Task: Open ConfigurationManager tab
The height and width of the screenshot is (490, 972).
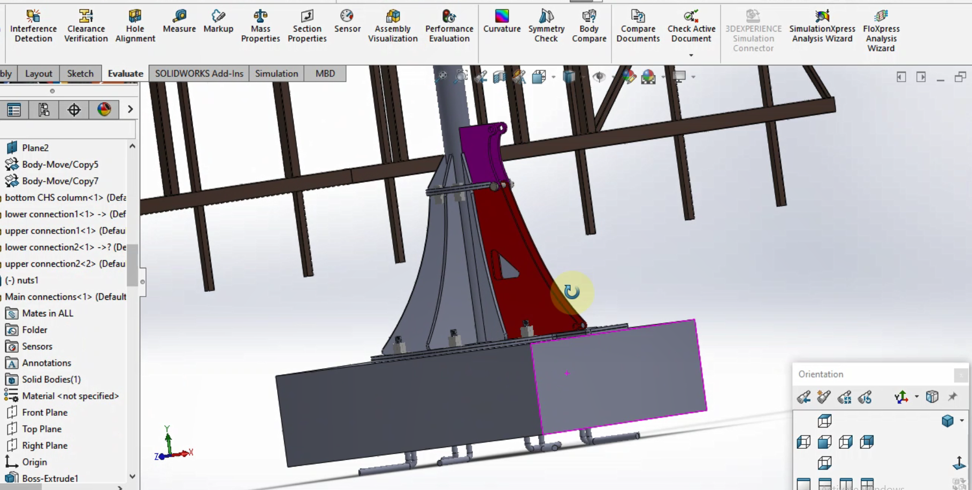Action: click(x=44, y=110)
